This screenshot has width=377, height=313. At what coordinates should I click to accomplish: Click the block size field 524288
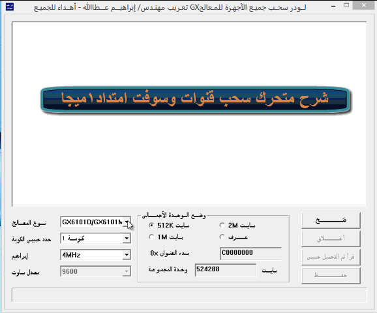point(226,270)
